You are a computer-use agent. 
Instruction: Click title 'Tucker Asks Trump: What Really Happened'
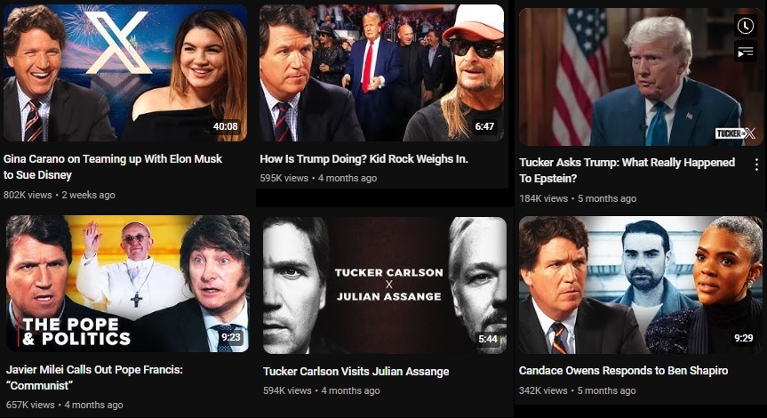[627, 162]
